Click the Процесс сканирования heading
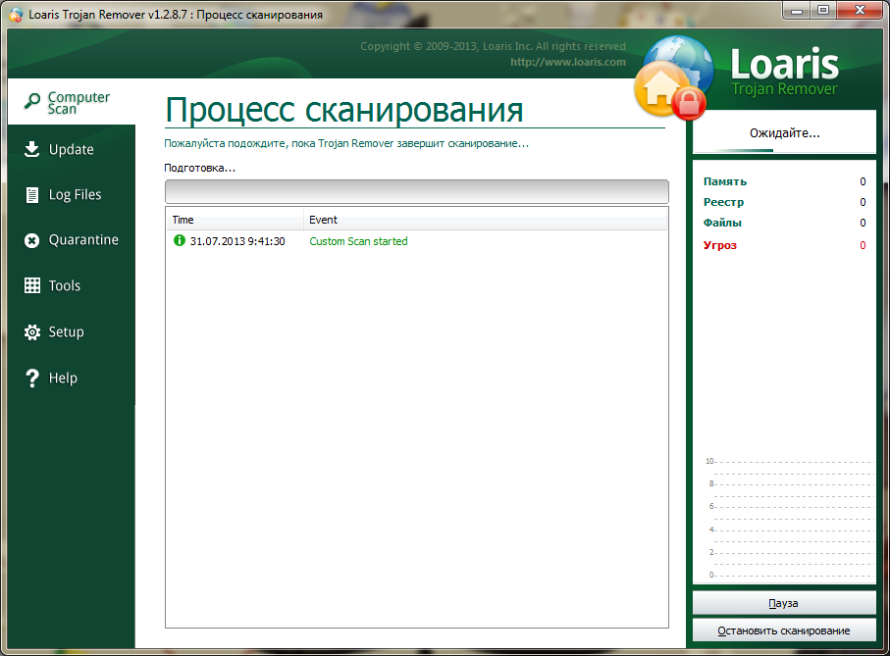This screenshot has width=890, height=656. pyautogui.click(x=344, y=110)
